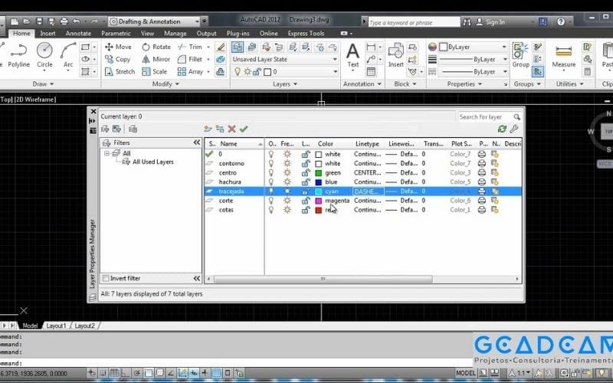Switch to the Parametric tab
The width and height of the screenshot is (613, 383).
pyautogui.click(x=116, y=34)
